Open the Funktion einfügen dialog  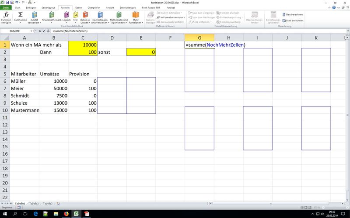pos(6,18)
